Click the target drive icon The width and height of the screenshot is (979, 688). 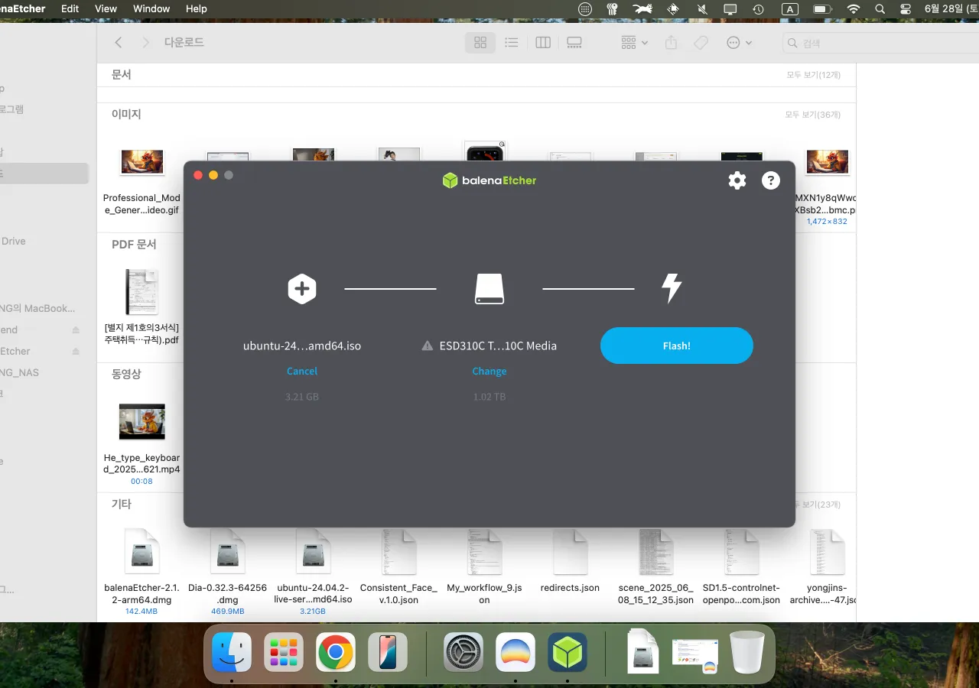[x=489, y=289]
